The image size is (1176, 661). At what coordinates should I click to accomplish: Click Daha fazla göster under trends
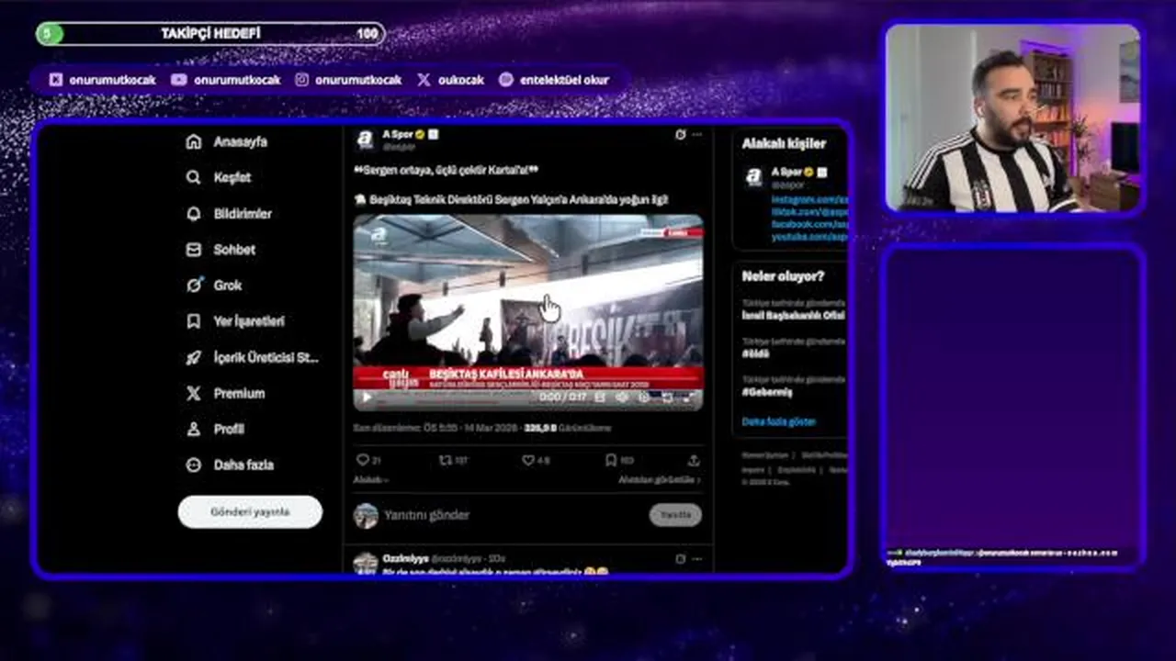pyautogui.click(x=778, y=421)
